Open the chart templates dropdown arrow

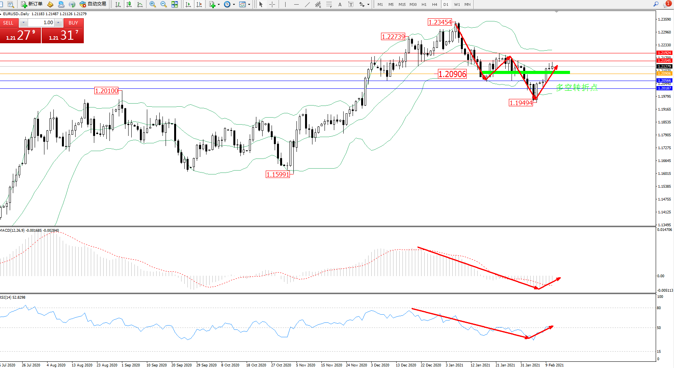[249, 5]
